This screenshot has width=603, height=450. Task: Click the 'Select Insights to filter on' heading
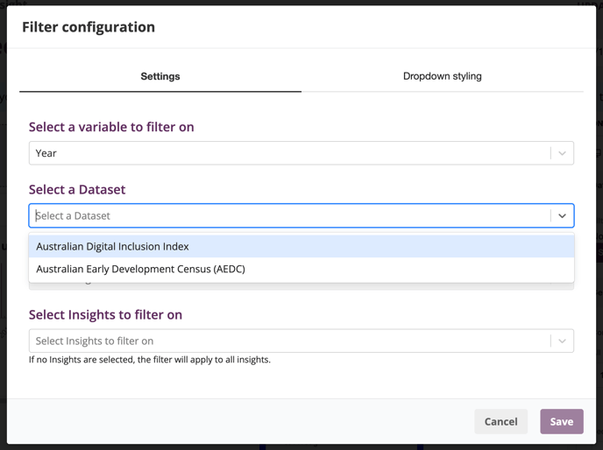click(105, 314)
